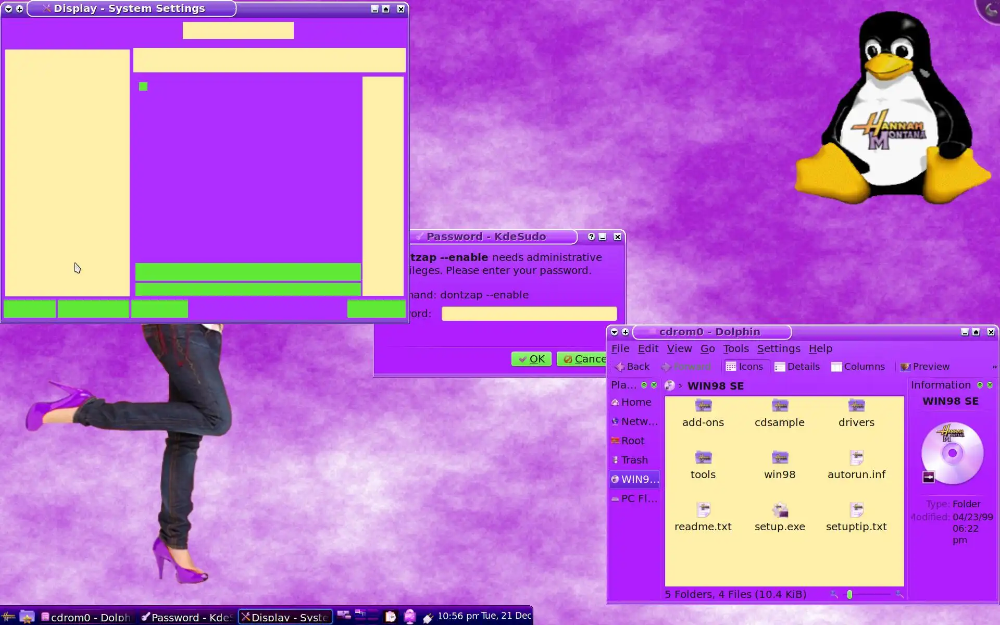Toggle the Preview mode button
The width and height of the screenshot is (1000, 625).
925,367
